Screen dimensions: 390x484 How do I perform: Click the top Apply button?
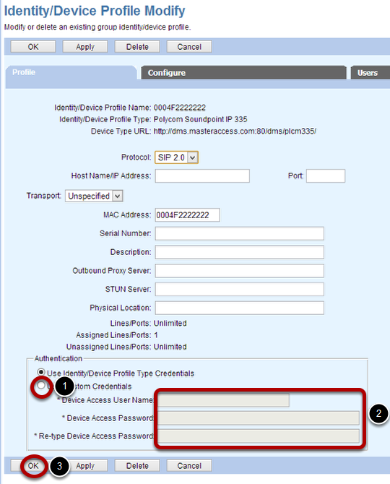85,47
